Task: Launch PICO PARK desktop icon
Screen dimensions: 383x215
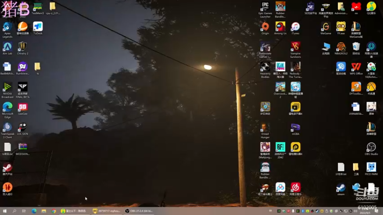Action: [x=371, y=169]
